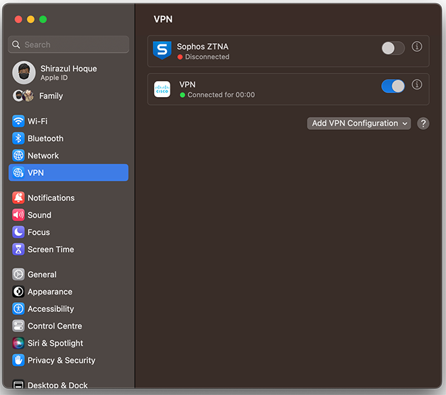Viewport: 446px width, 395px height.
Task: Open Family sharing settings
Action: [x=50, y=96]
